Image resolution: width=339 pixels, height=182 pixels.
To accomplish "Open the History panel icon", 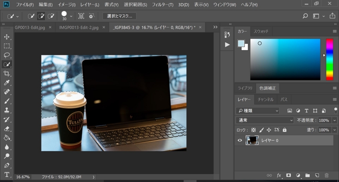I will pyautogui.click(x=227, y=35).
